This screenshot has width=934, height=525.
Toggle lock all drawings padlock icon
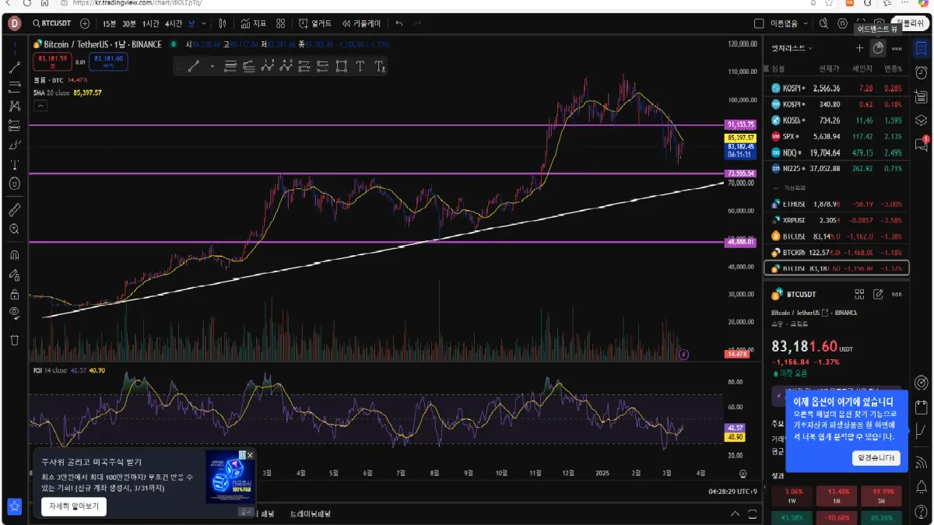(14, 294)
